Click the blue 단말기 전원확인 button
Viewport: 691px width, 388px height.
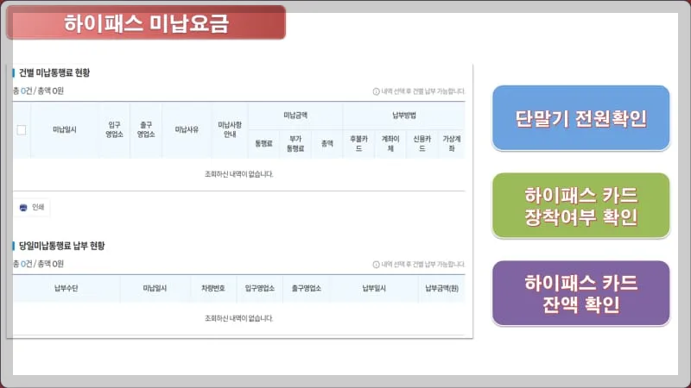tap(580, 118)
